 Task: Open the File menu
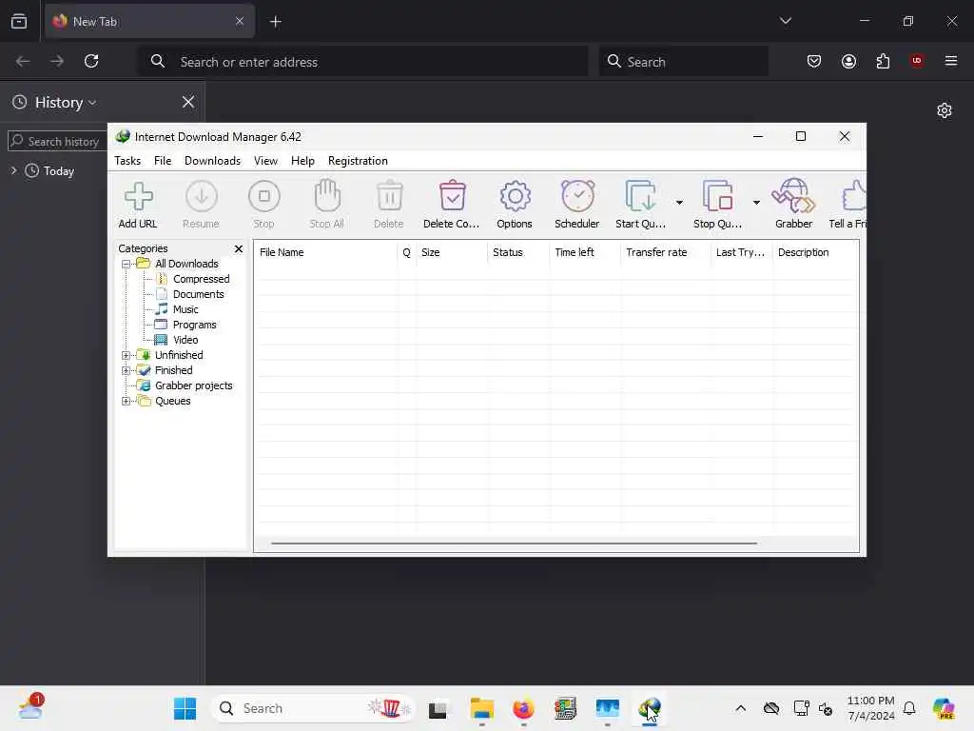tap(163, 160)
